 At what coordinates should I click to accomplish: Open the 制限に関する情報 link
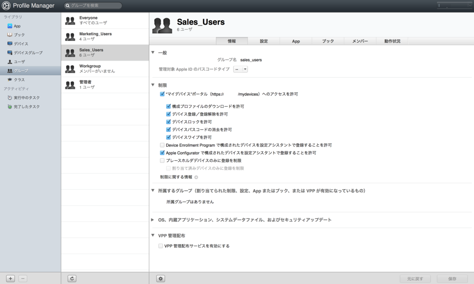176,177
